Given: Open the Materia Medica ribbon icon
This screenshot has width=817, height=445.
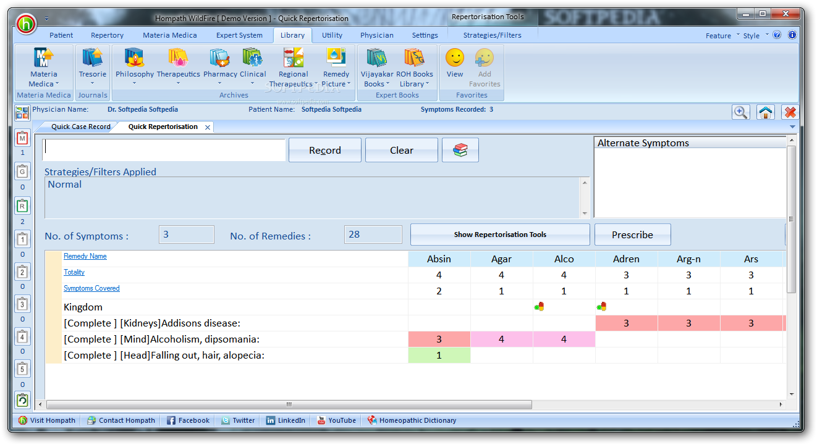Looking at the screenshot, I should [x=43, y=58].
